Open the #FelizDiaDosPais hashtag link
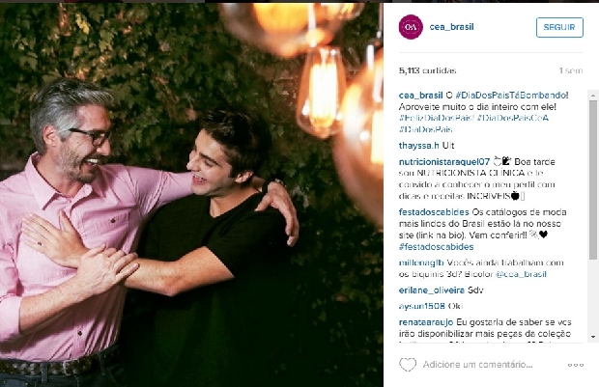Viewport: 599px width, 387px height. tap(437, 118)
